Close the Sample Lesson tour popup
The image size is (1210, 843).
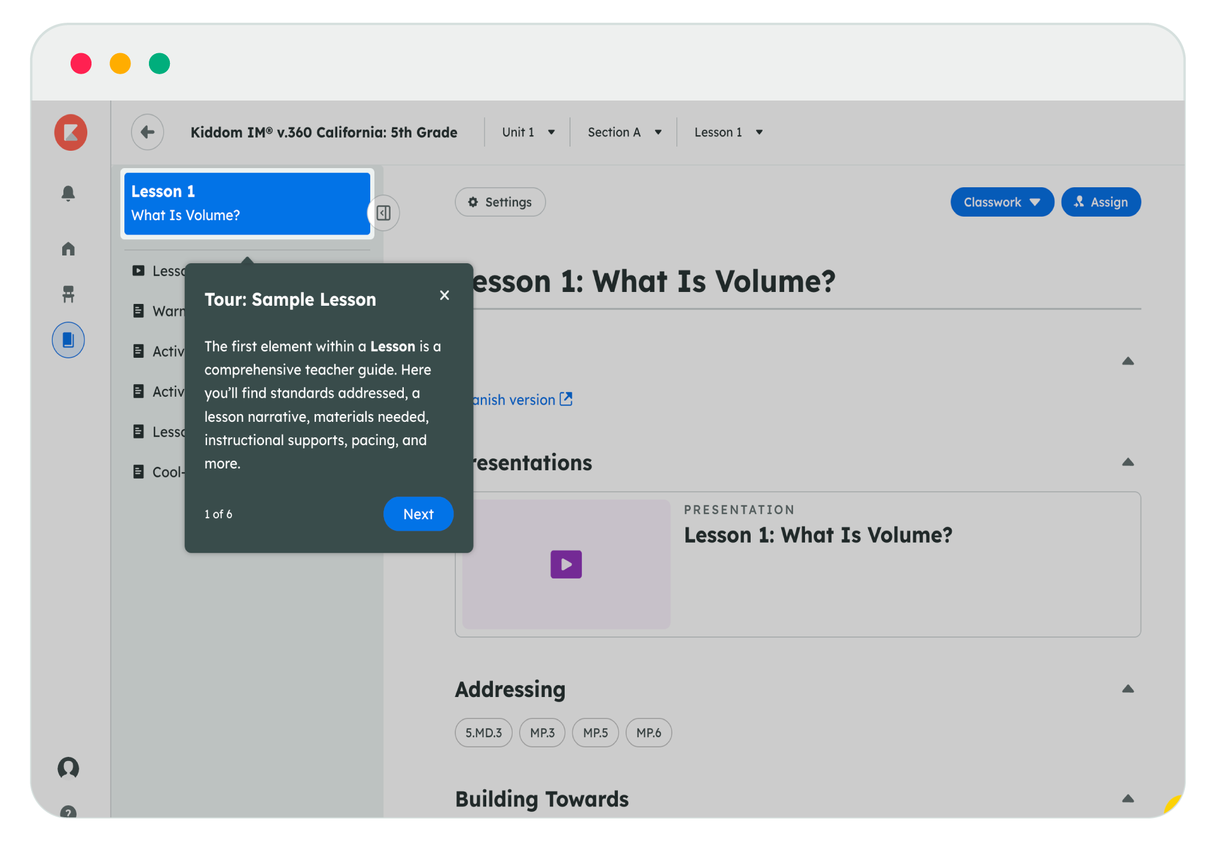click(x=444, y=295)
